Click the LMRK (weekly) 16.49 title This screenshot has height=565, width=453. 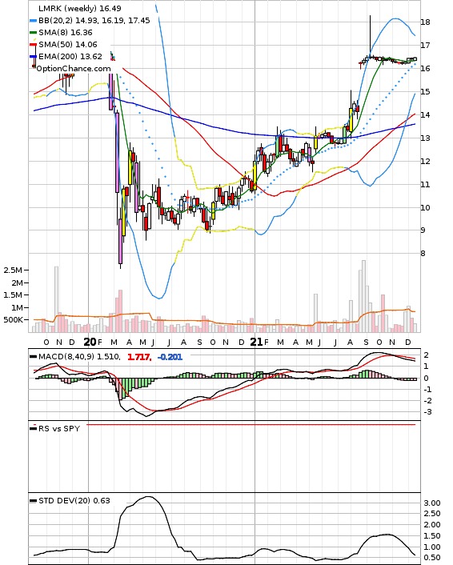[80, 8]
